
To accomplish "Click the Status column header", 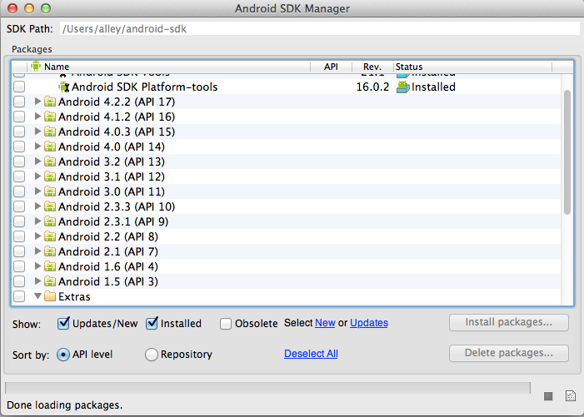I will click(x=472, y=67).
